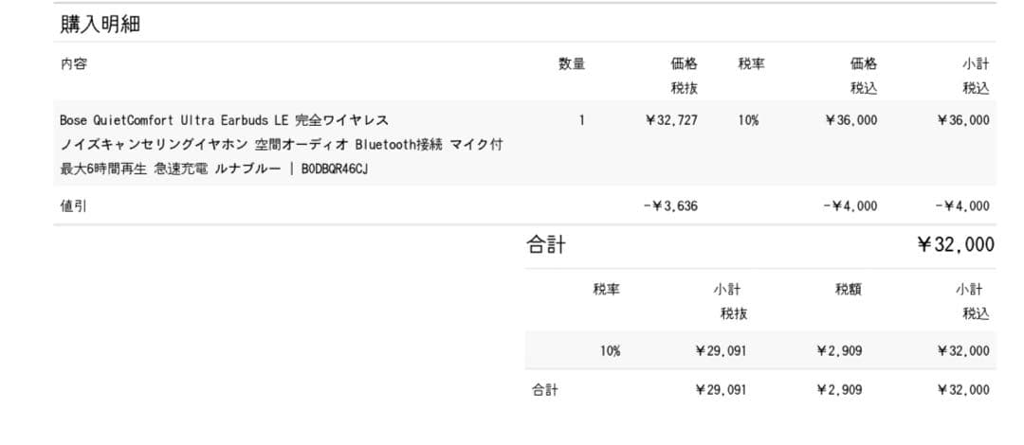
Task: Click the large 合計 total label
Action: tap(546, 245)
